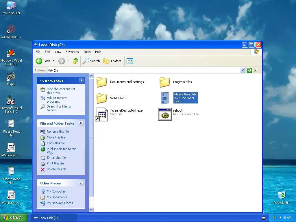
Task: Collapse the System Tasks panel
Action: 81,80
